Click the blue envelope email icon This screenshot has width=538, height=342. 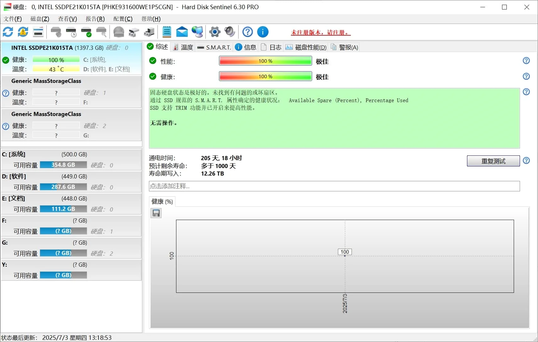pos(182,32)
